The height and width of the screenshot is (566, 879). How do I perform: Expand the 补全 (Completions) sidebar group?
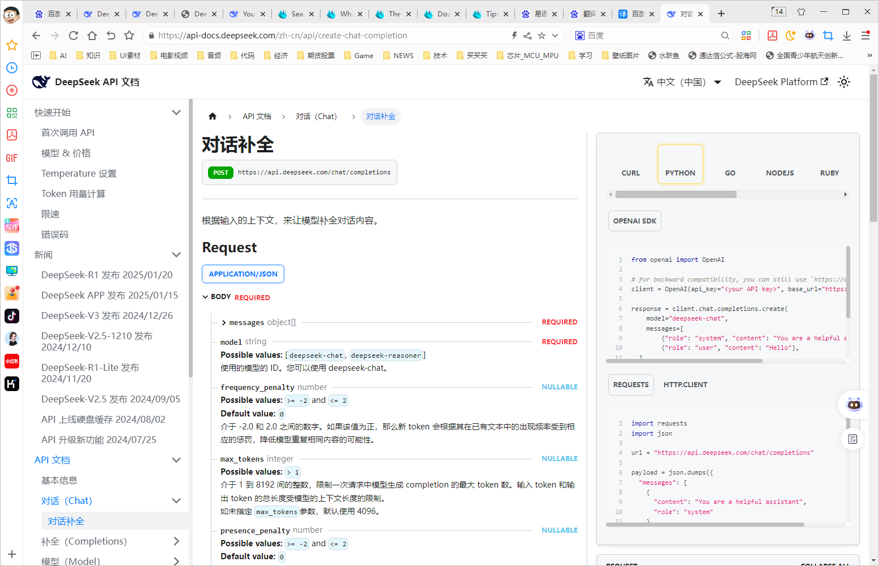176,541
